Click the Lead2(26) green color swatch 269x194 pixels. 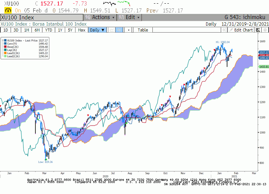(5, 56)
